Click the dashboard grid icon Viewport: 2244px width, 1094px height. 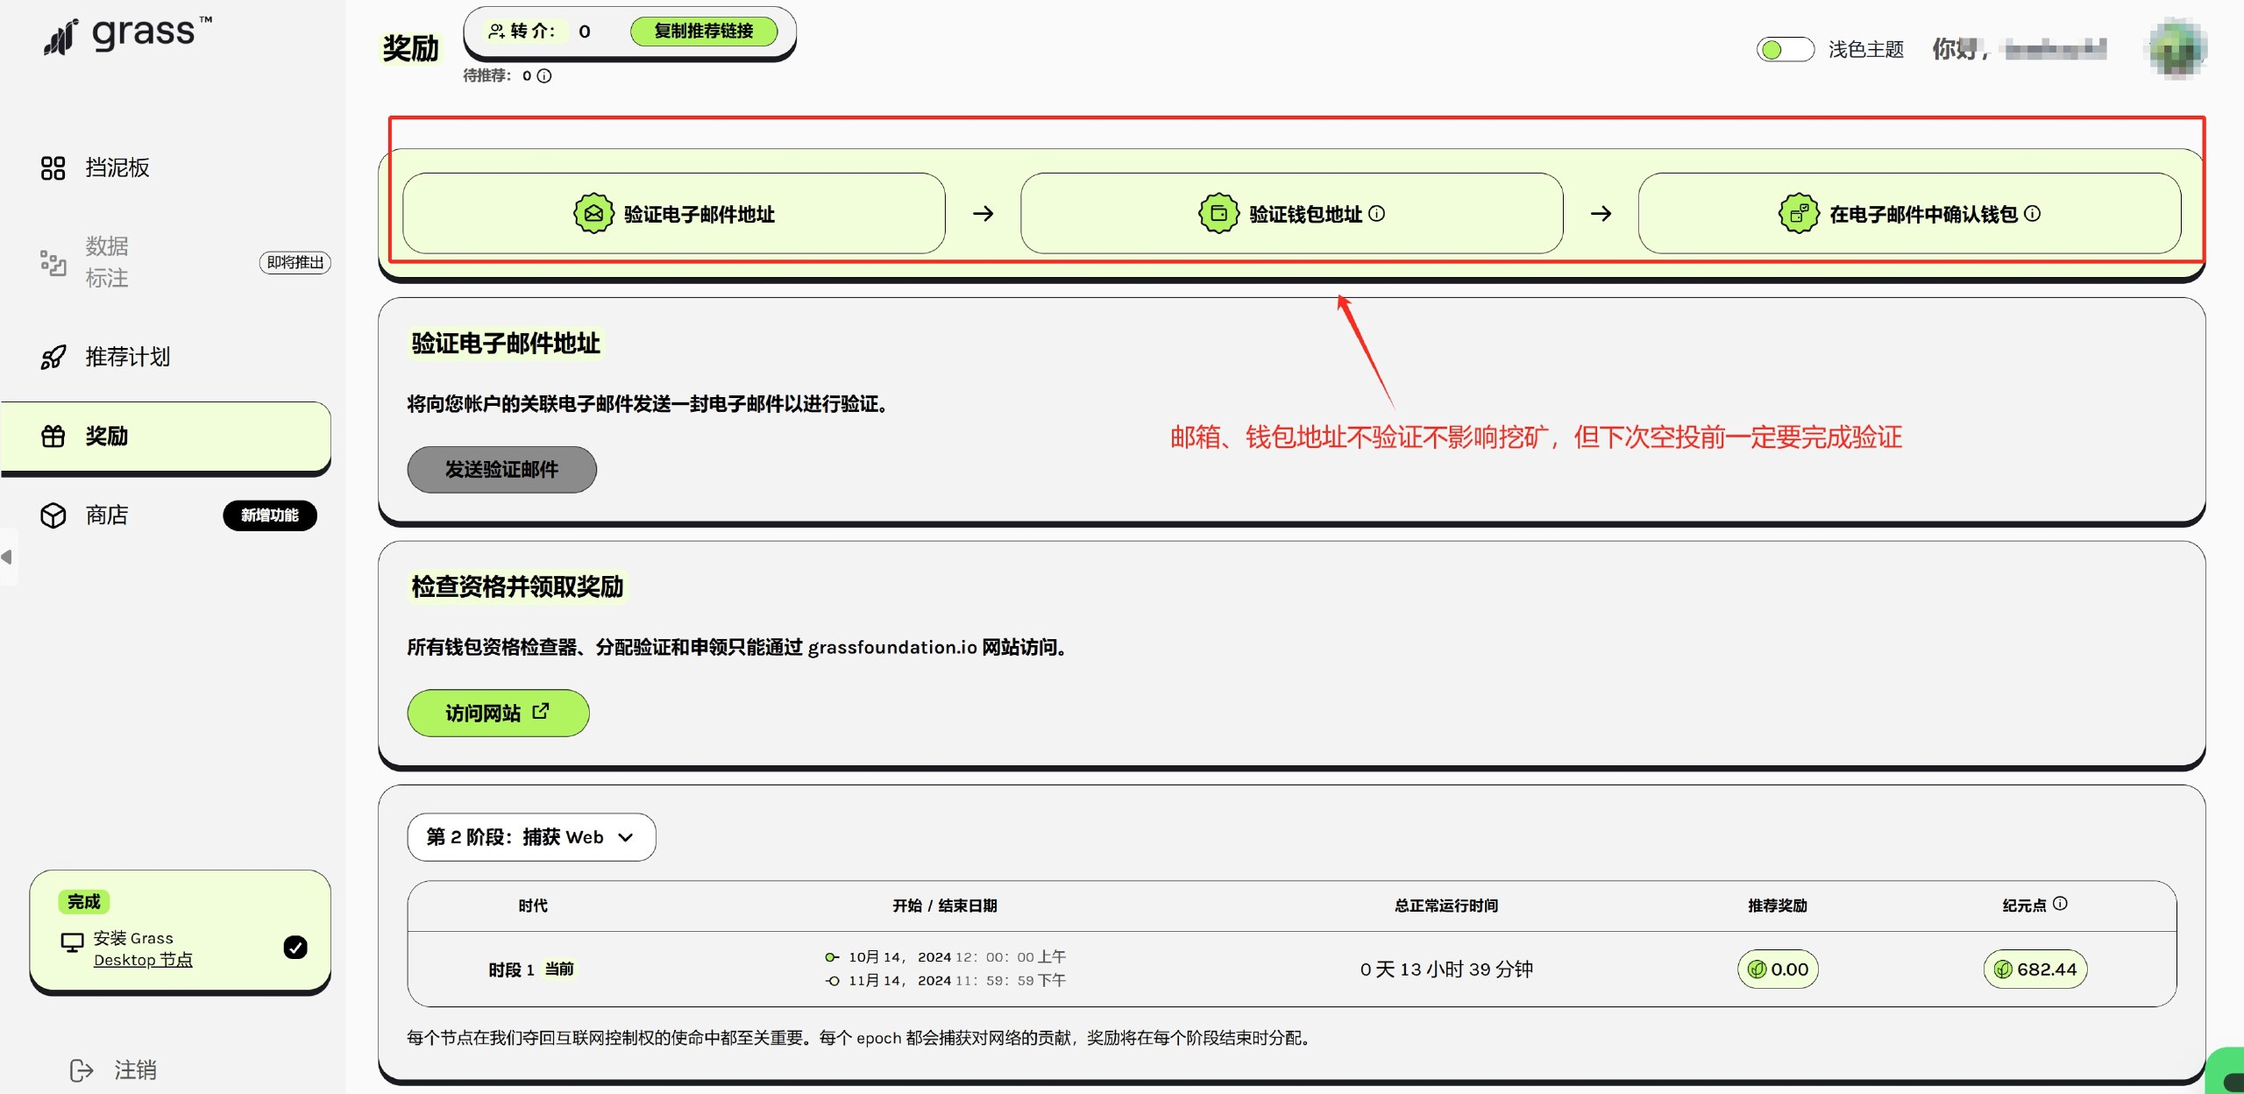click(53, 167)
